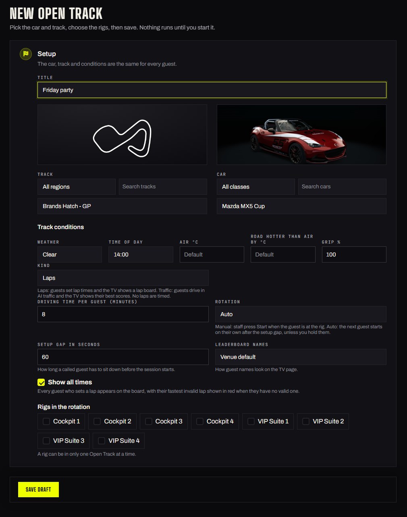Click the yellow flag Setup icon
The width and height of the screenshot is (407, 517).
pos(26,54)
